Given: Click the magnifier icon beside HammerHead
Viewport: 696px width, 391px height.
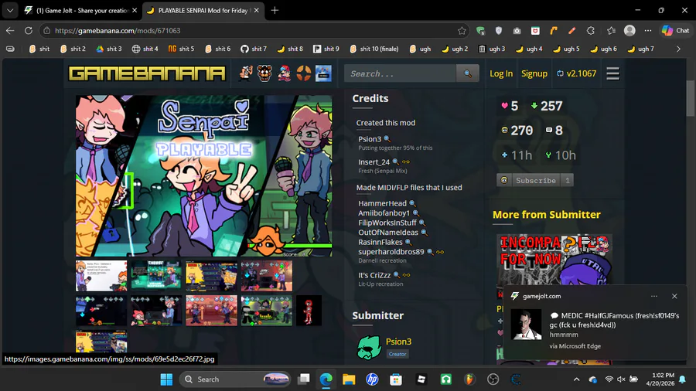Looking at the screenshot, I should (412, 203).
